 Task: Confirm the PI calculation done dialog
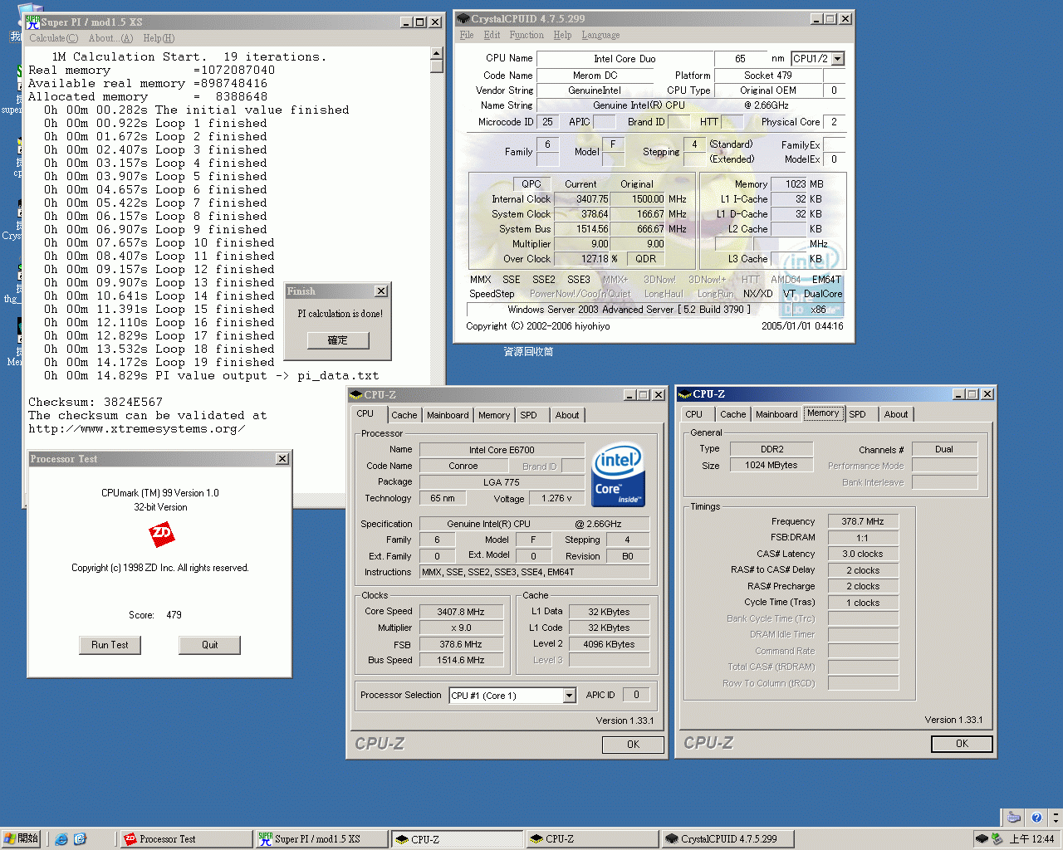(x=338, y=340)
